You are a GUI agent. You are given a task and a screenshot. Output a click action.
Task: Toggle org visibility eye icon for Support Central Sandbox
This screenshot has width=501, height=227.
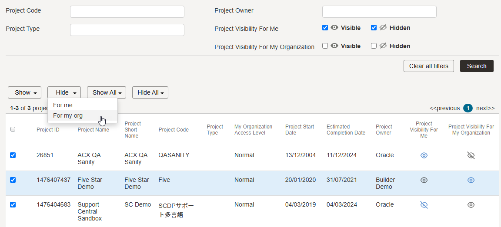(x=471, y=205)
